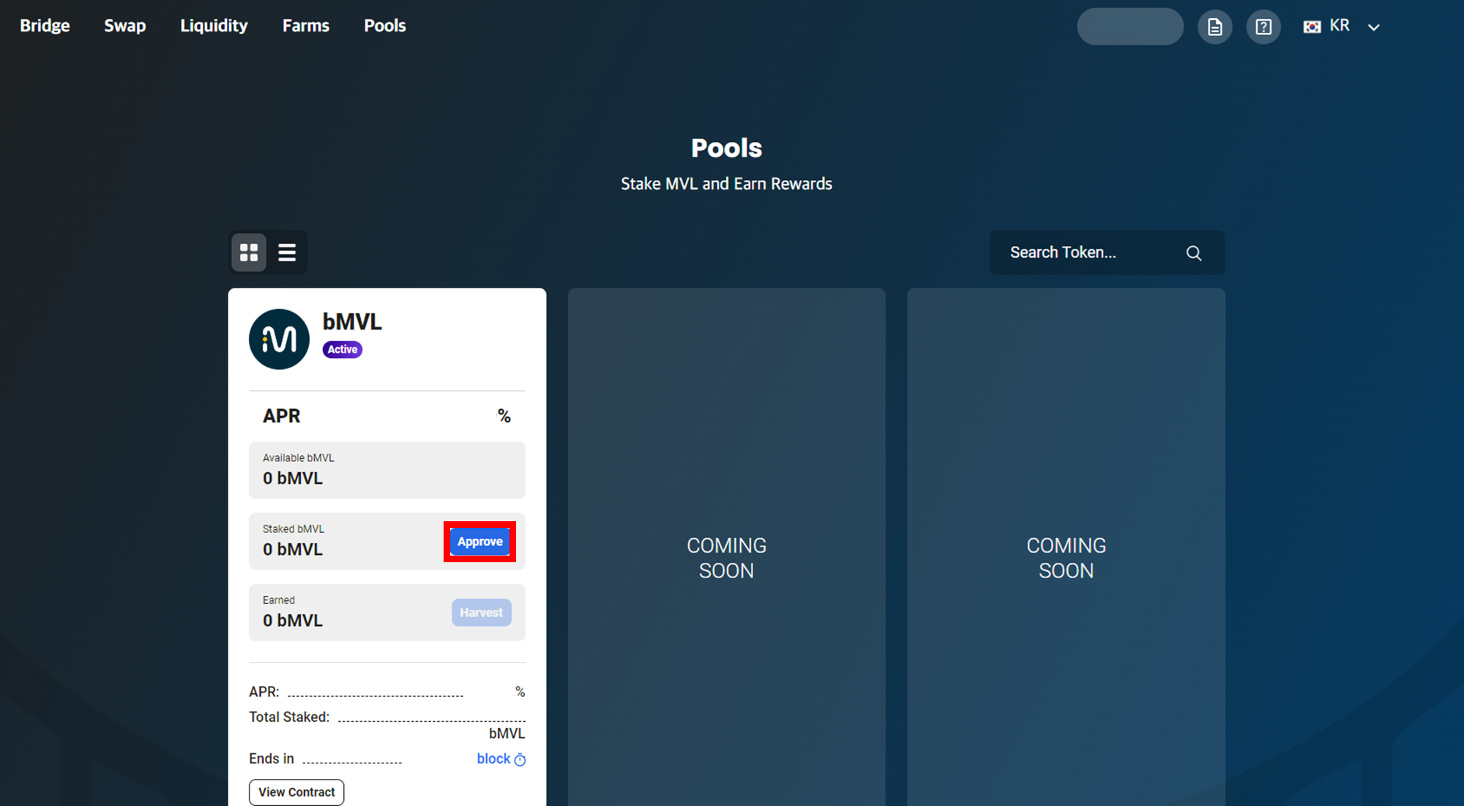This screenshot has height=806, width=1464.
Task: Click the bMVL pool title
Action: click(x=352, y=321)
